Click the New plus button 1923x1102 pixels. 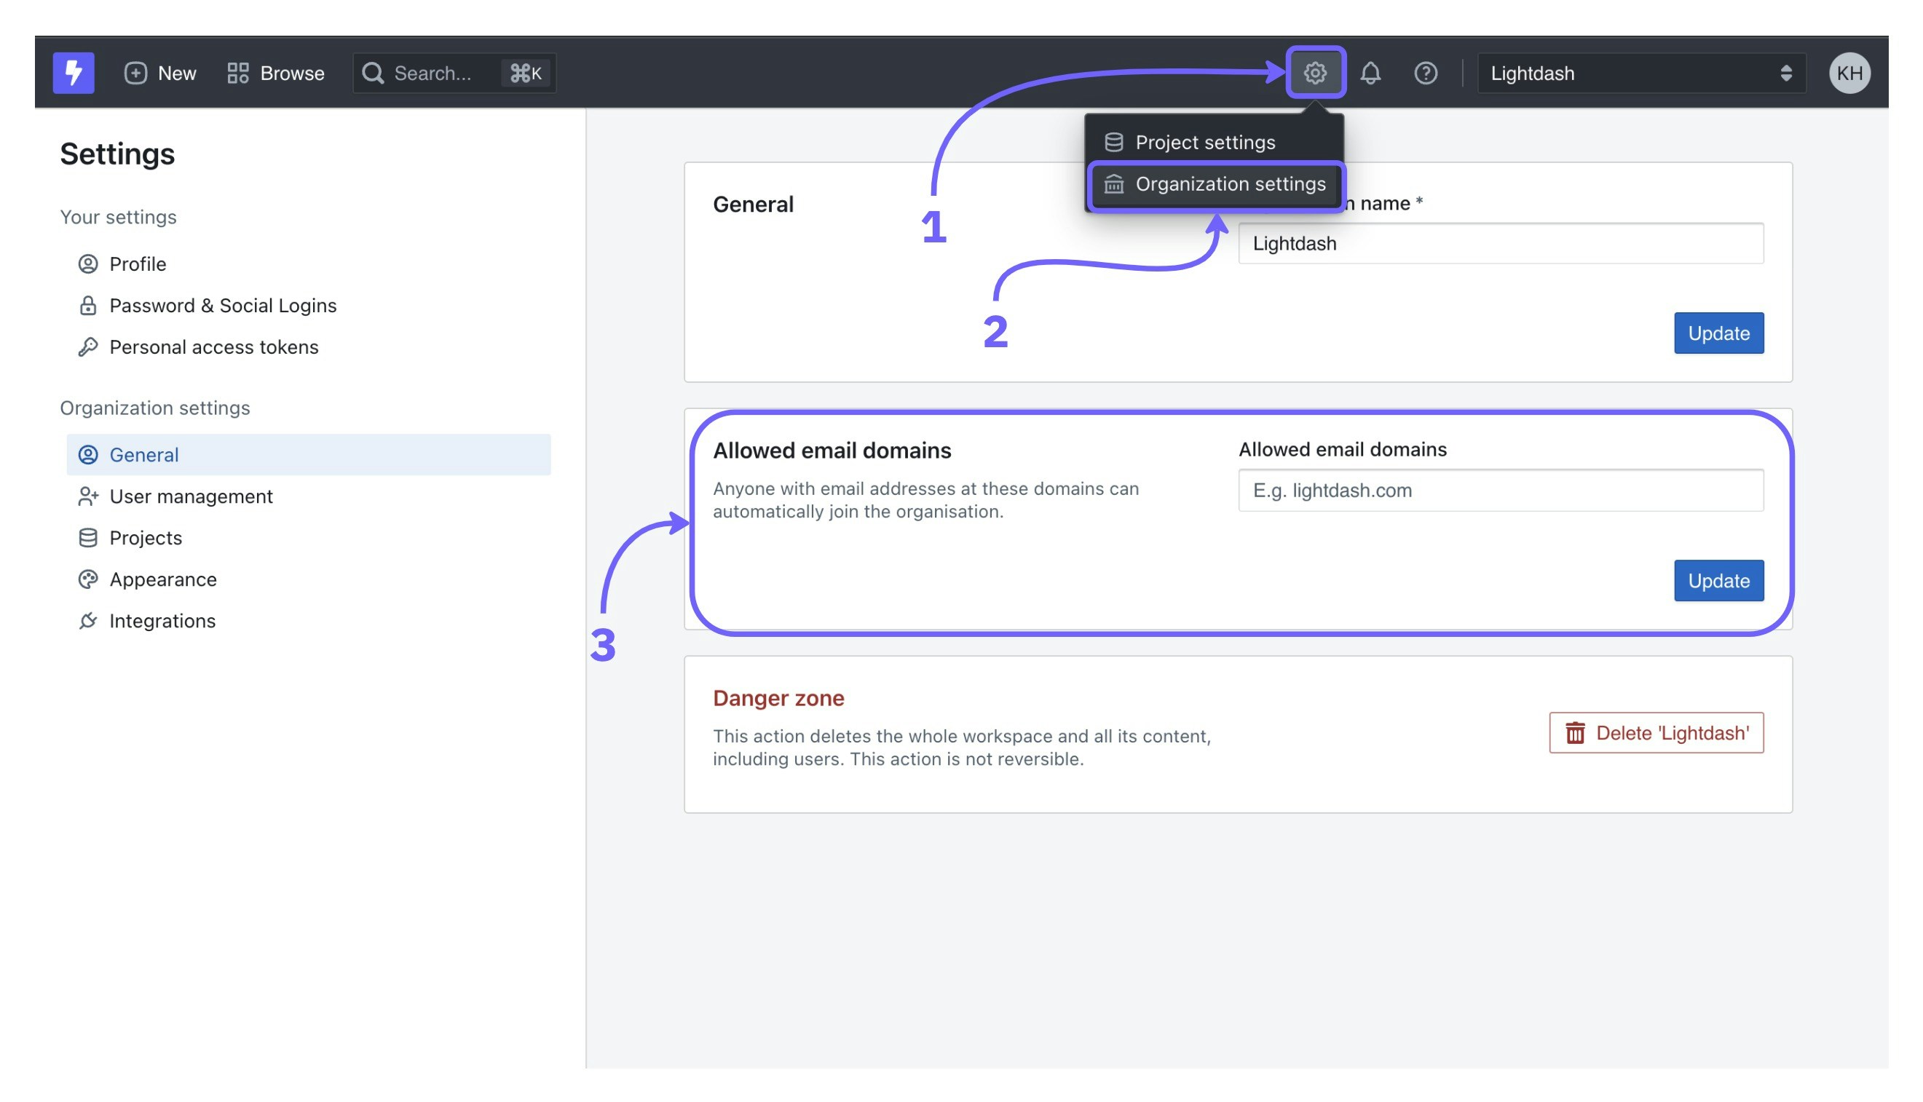click(159, 73)
